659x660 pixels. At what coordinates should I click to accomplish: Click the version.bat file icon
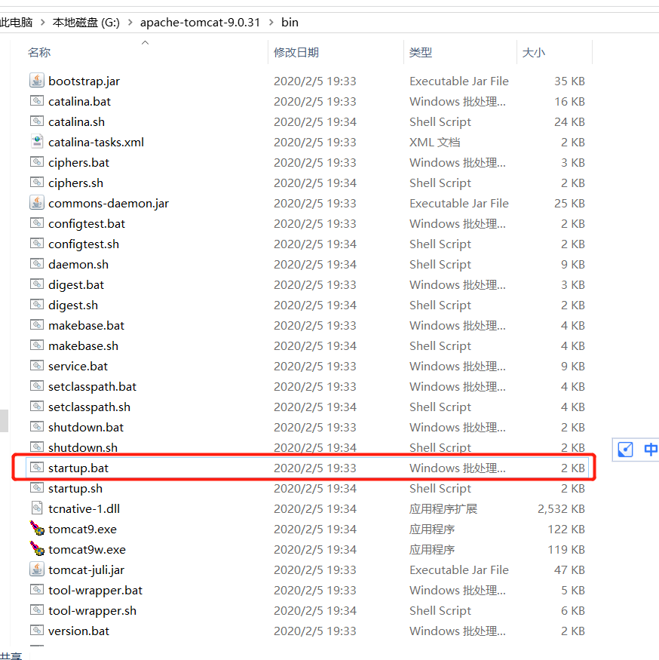(37, 630)
